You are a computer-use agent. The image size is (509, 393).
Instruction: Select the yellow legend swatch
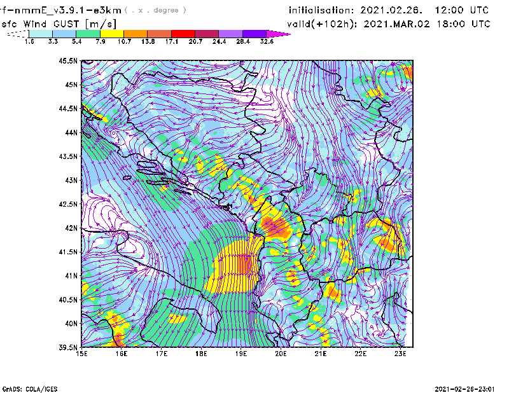point(112,34)
